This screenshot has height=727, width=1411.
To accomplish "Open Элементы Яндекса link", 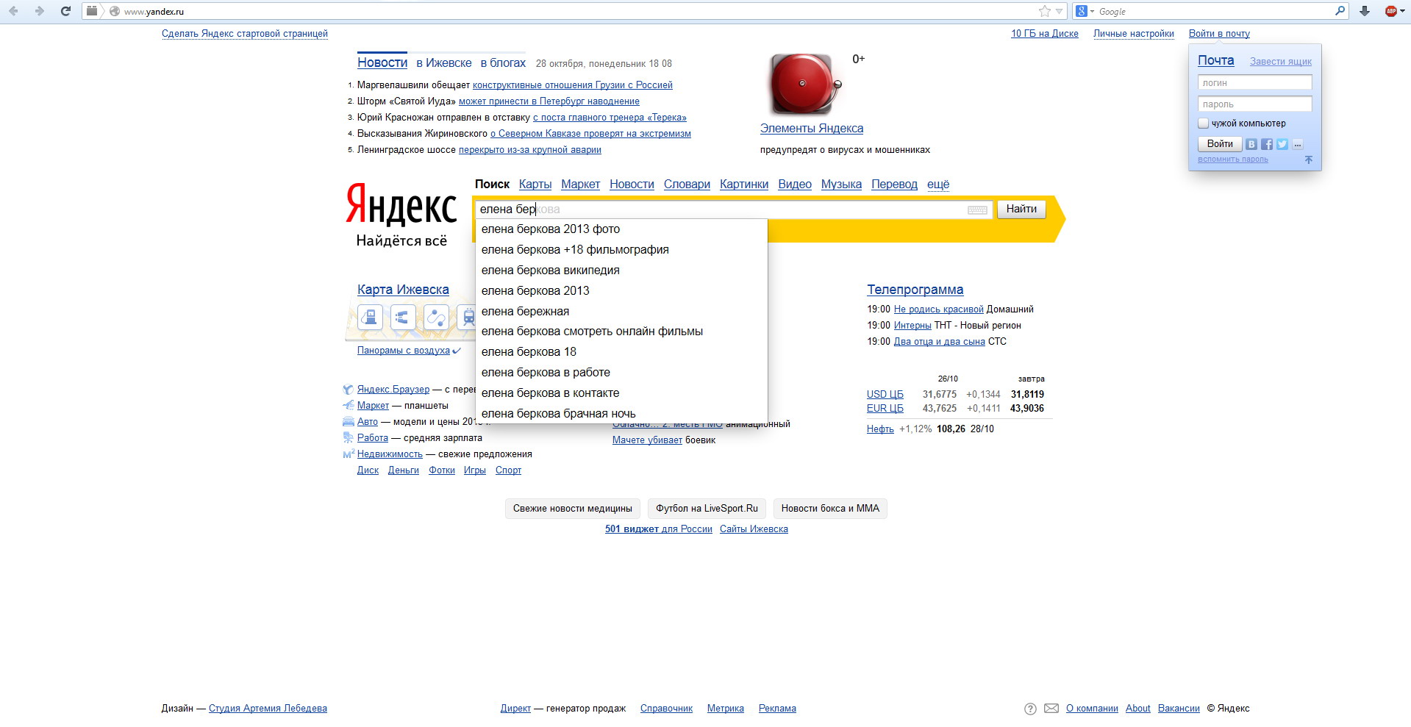I will 812,129.
